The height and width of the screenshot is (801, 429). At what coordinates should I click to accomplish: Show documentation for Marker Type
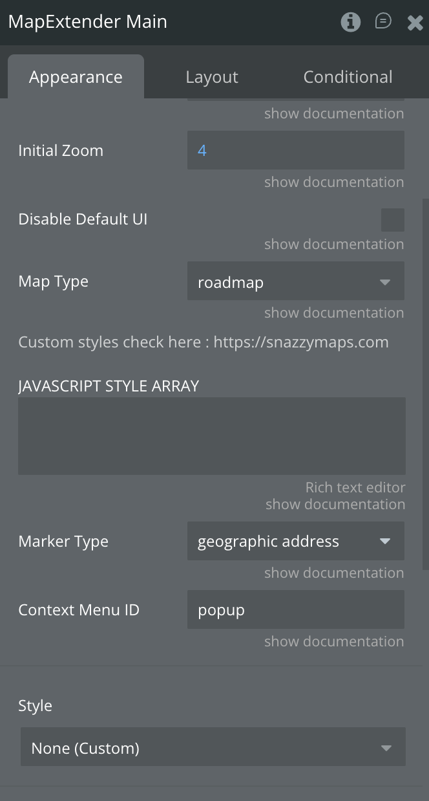click(x=334, y=573)
